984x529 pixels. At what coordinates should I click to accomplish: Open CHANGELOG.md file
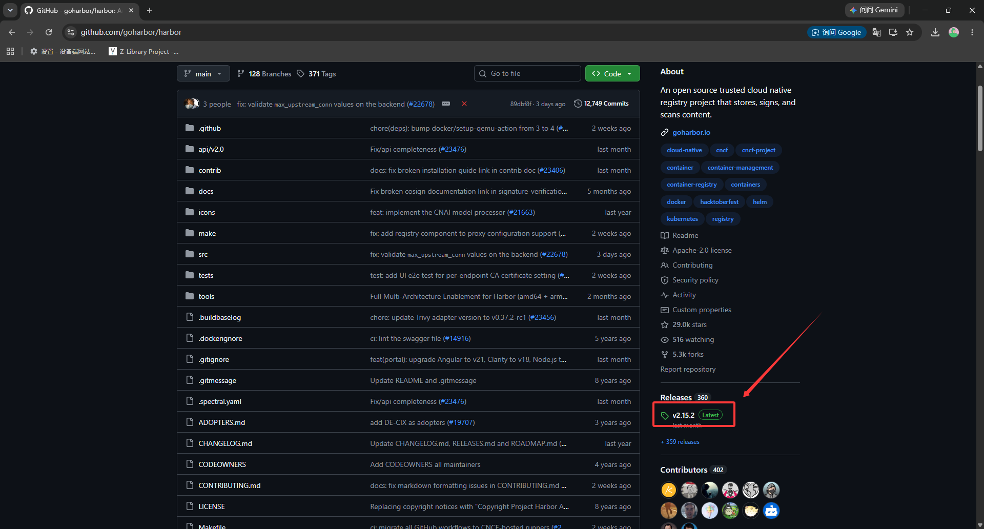click(x=225, y=443)
